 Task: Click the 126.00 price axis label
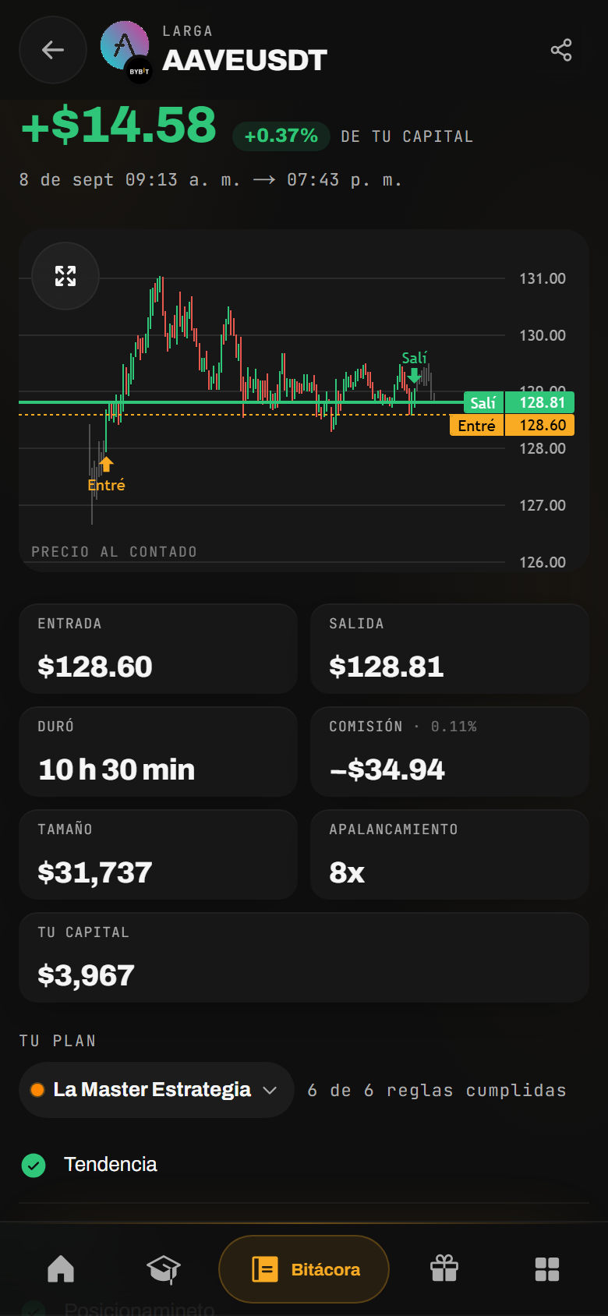coord(543,562)
